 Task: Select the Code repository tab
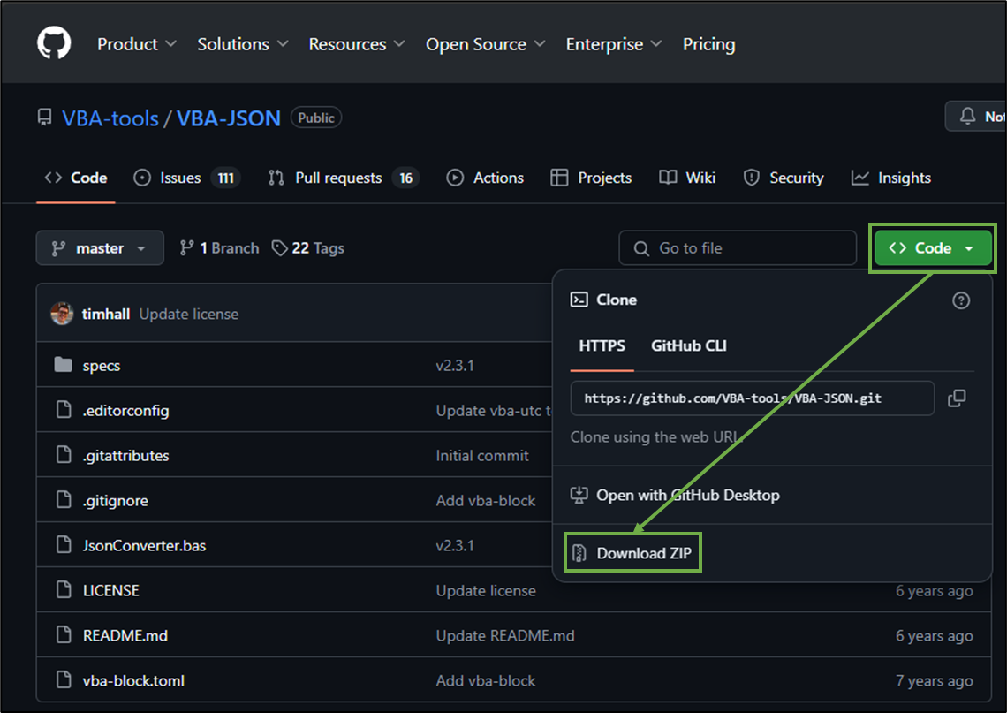76,178
